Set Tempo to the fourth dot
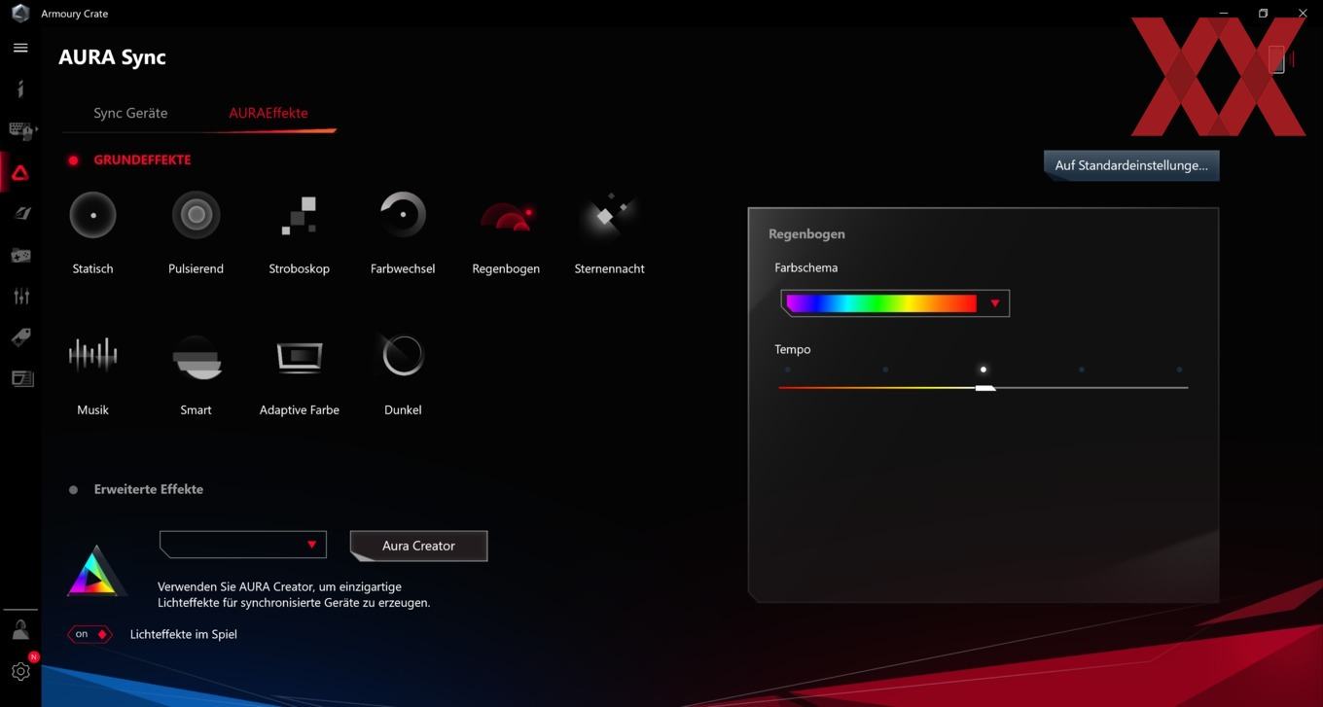 click(1081, 370)
